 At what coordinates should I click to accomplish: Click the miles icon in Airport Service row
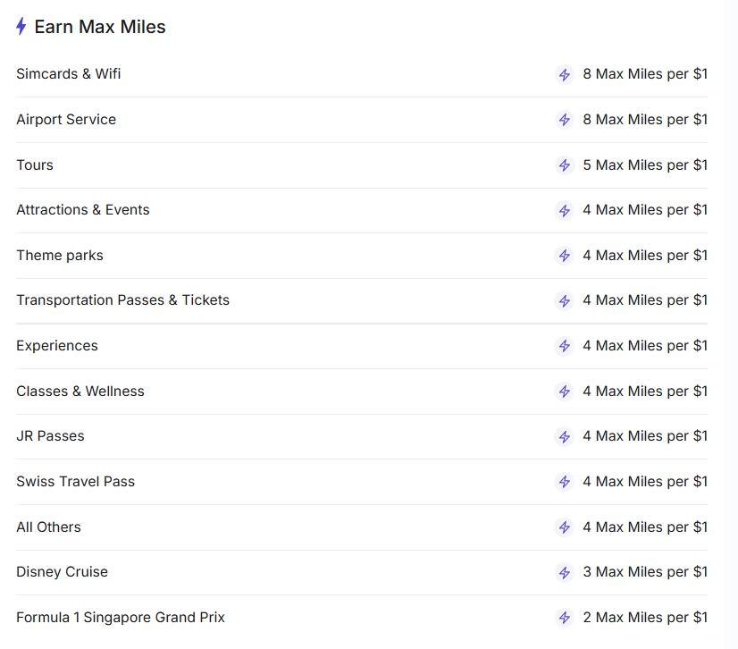pyautogui.click(x=564, y=120)
